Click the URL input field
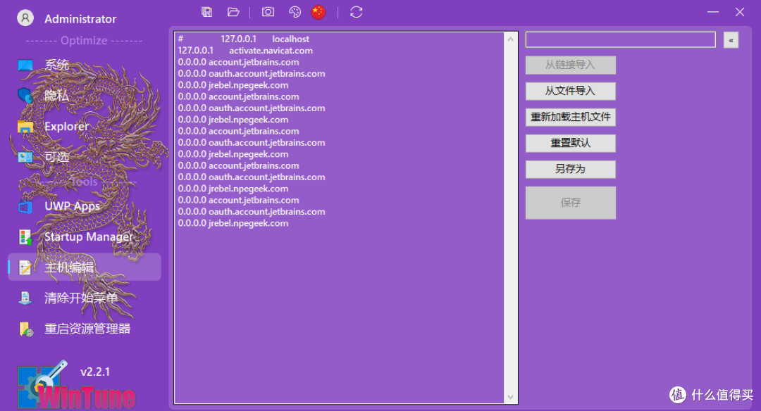Viewport: 761px width, 411px height. pos(620,39)
